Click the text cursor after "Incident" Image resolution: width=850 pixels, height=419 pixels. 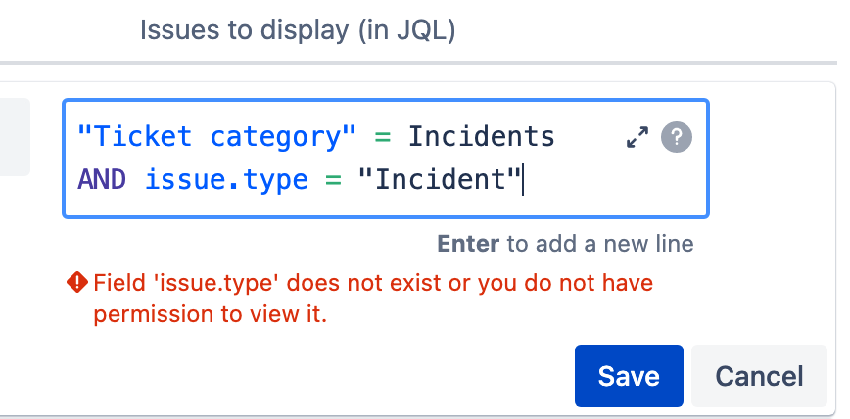click(x=523, y=180)
